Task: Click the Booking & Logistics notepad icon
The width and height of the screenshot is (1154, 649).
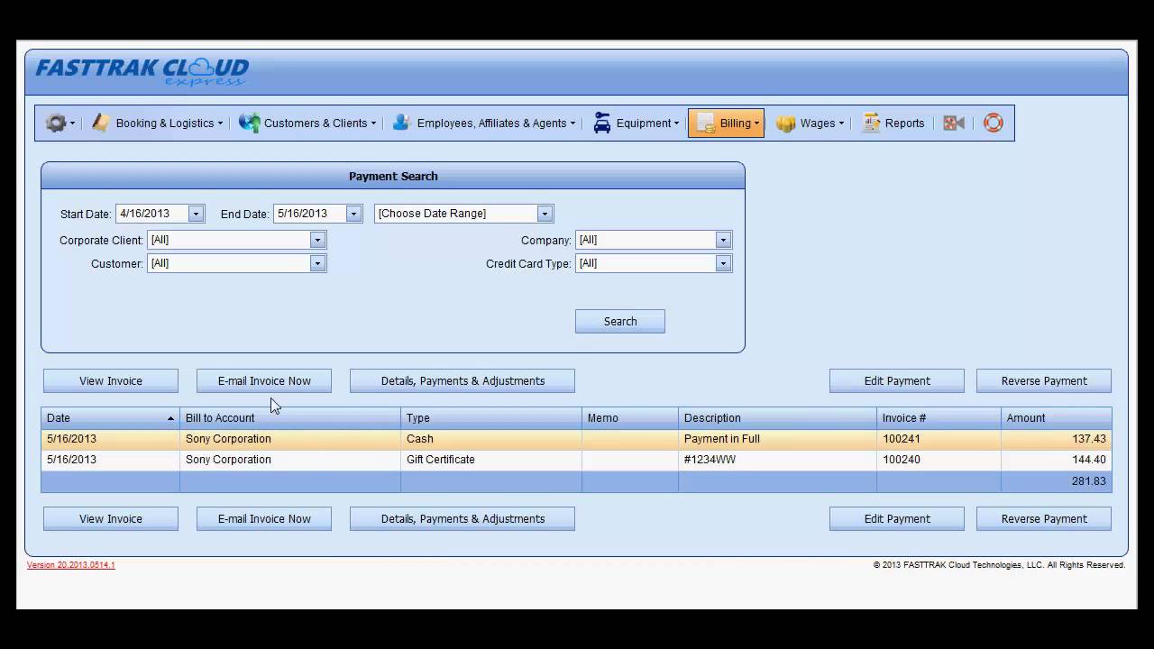Action: tap(100, 123)
